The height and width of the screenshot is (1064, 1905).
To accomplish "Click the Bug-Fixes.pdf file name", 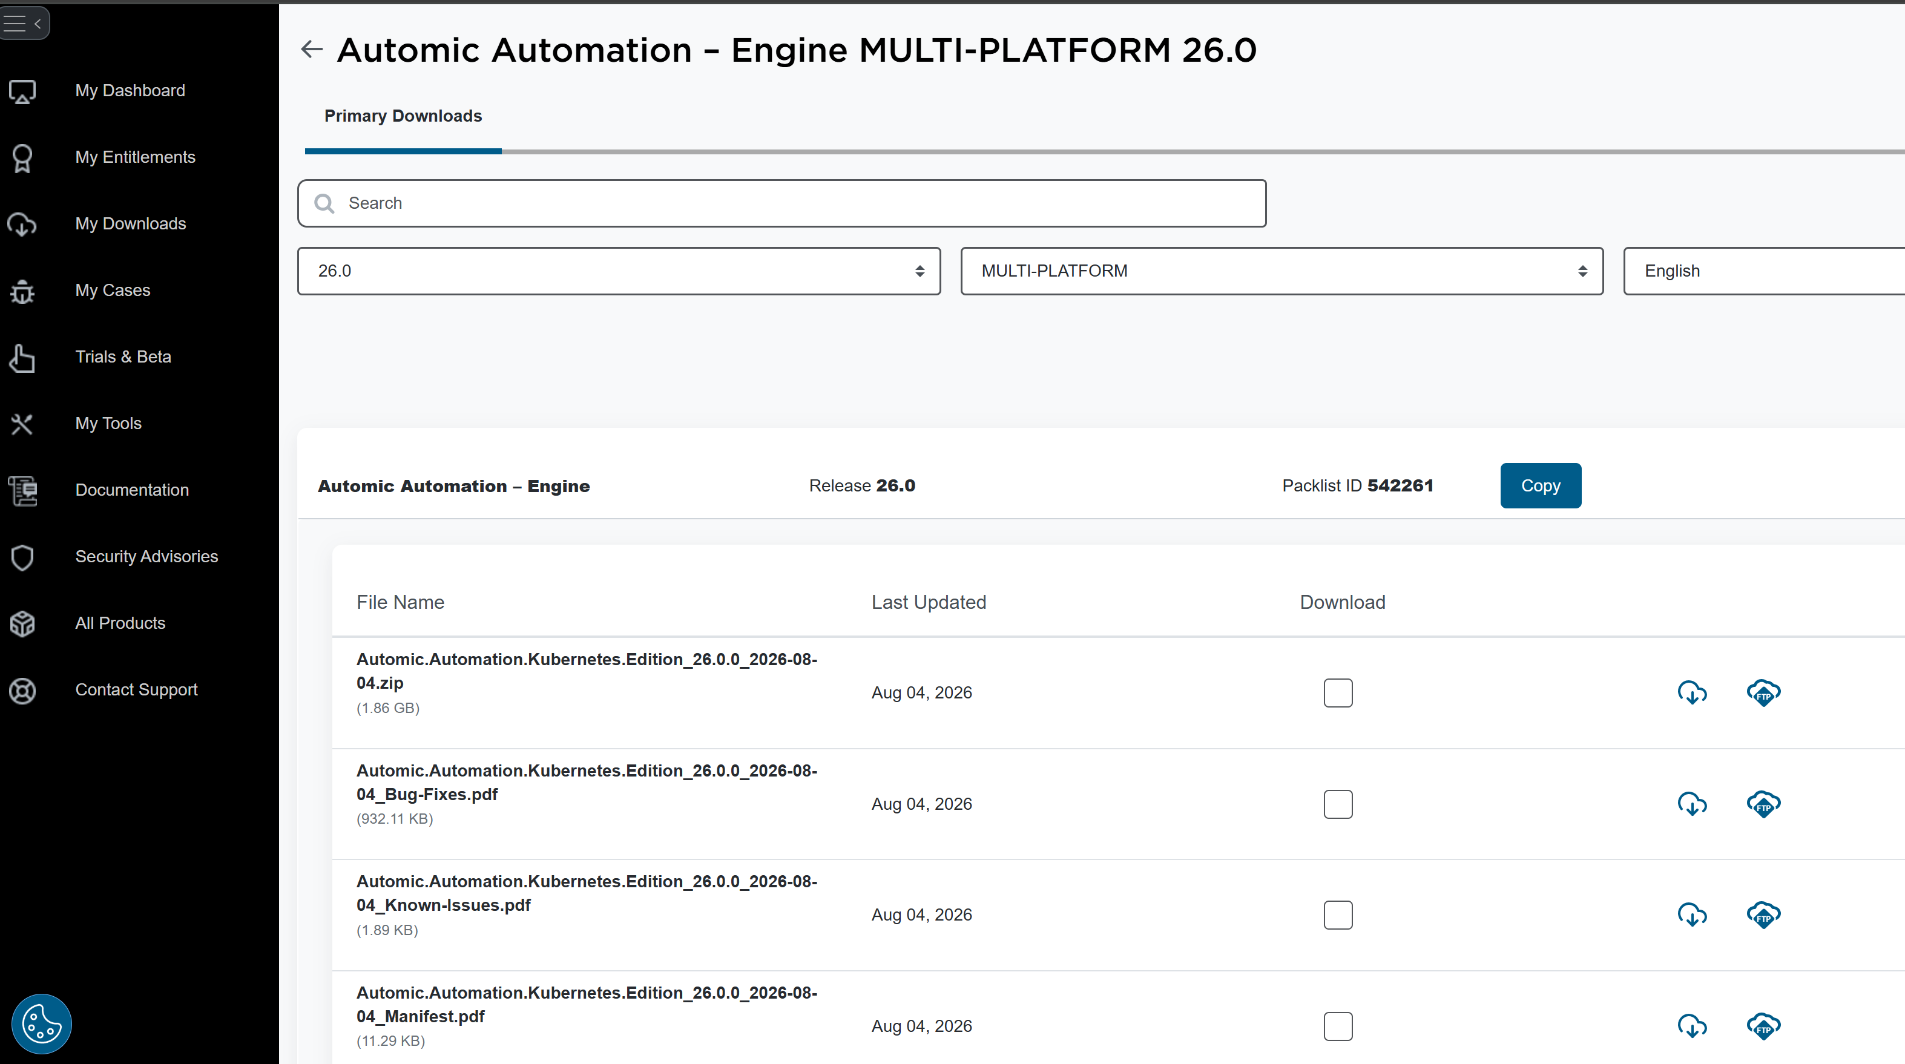I will coord(587,783).
